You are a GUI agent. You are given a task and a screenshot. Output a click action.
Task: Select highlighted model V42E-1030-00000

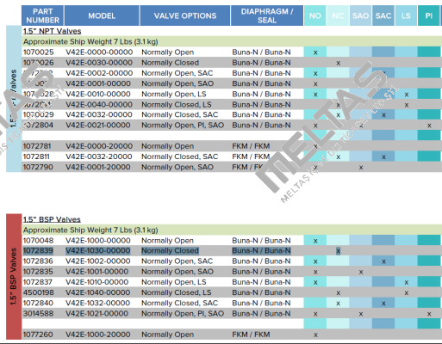coord(98,250)
